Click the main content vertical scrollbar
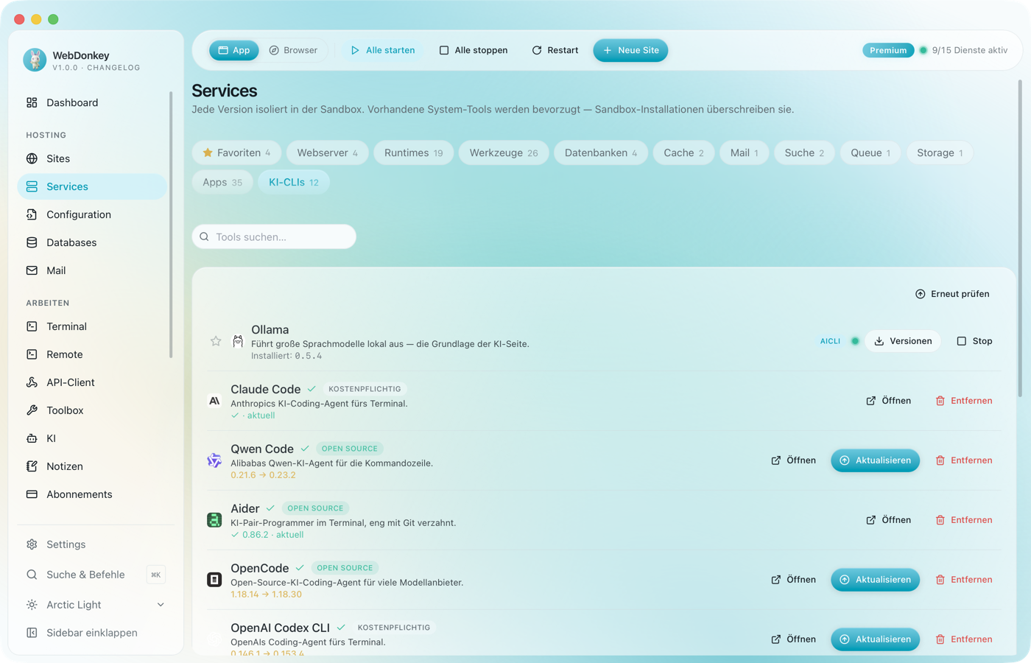 click(x=1020, y=239)
